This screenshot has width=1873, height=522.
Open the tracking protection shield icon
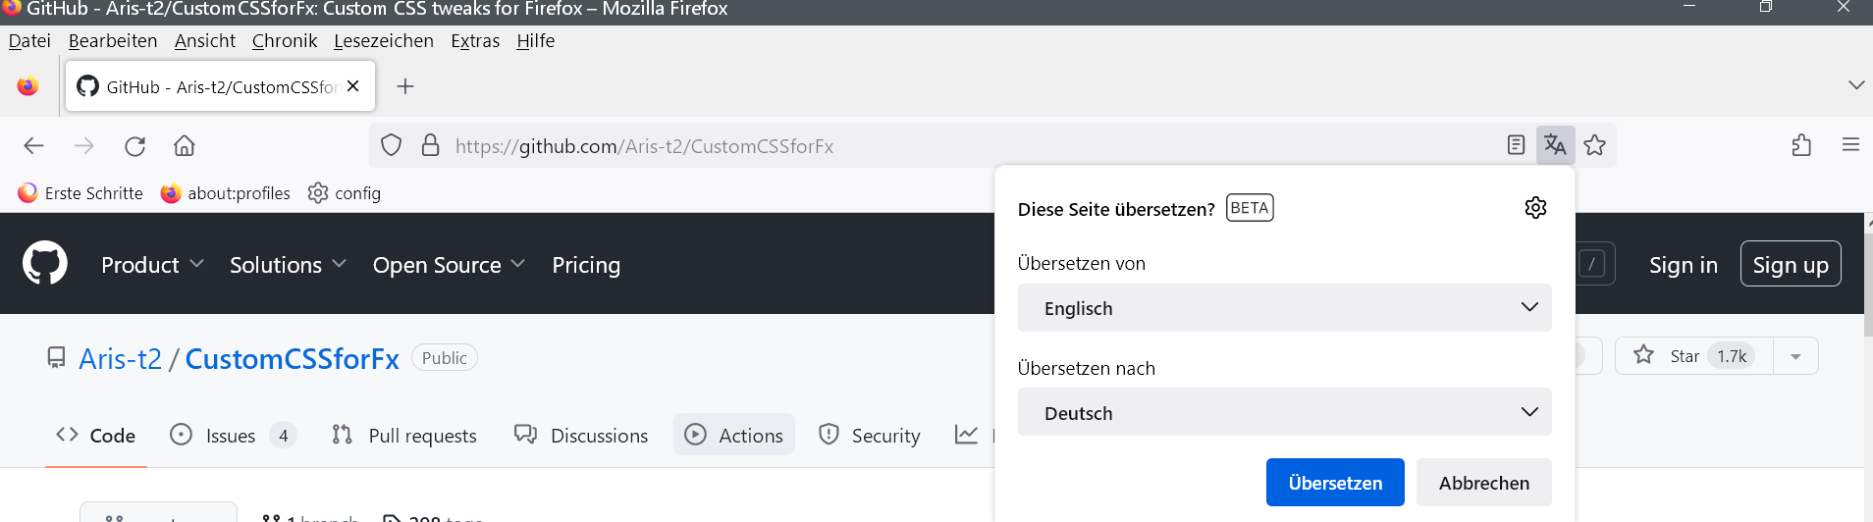[391, 145]
